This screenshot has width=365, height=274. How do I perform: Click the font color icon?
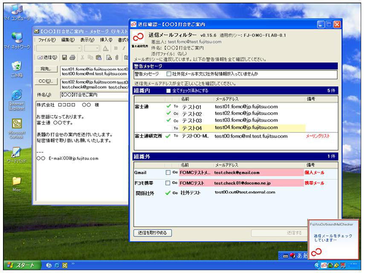106,49
